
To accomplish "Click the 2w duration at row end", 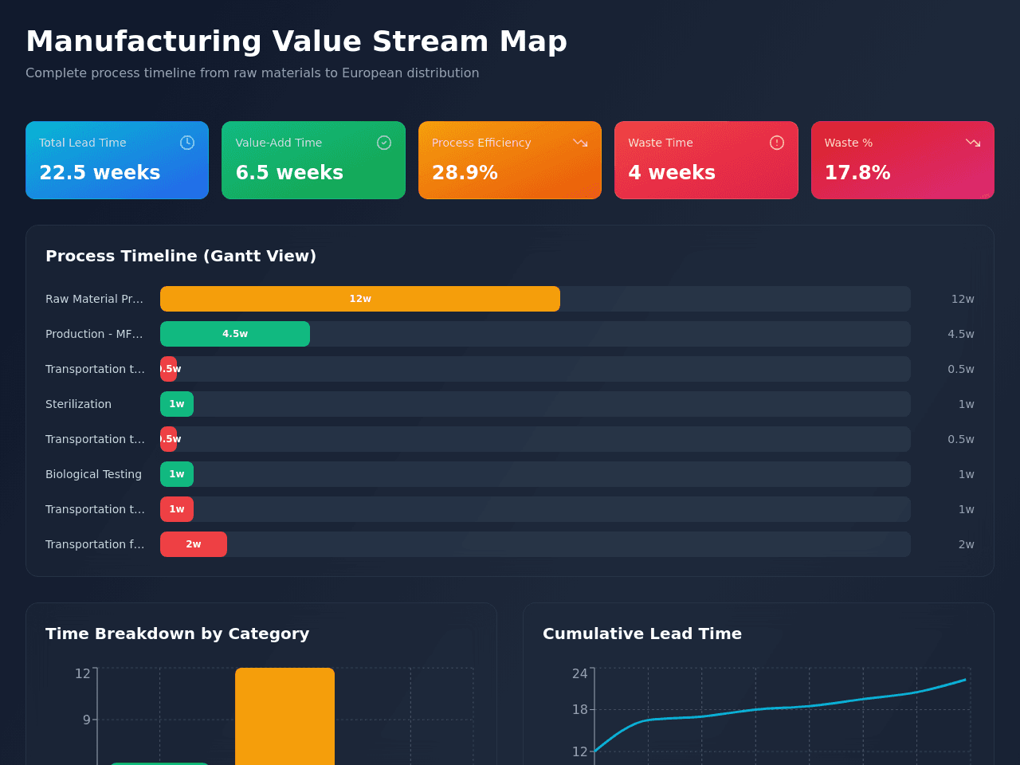I will (x=967, y=544).
